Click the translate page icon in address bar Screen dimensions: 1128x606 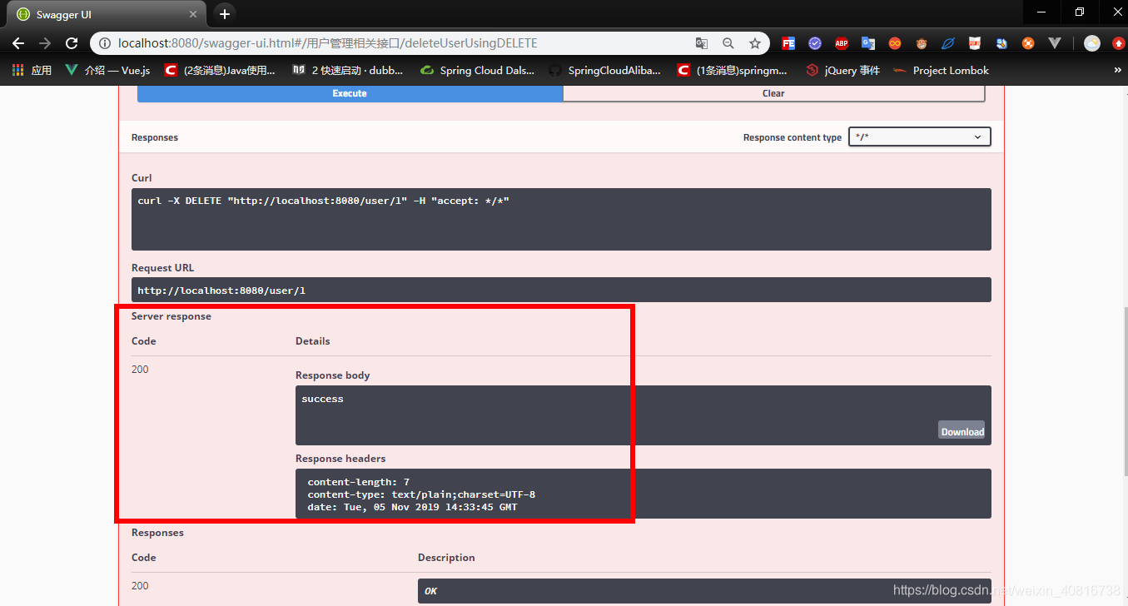tap(702, 43)
